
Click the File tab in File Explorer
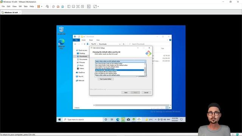pos(76,40)
